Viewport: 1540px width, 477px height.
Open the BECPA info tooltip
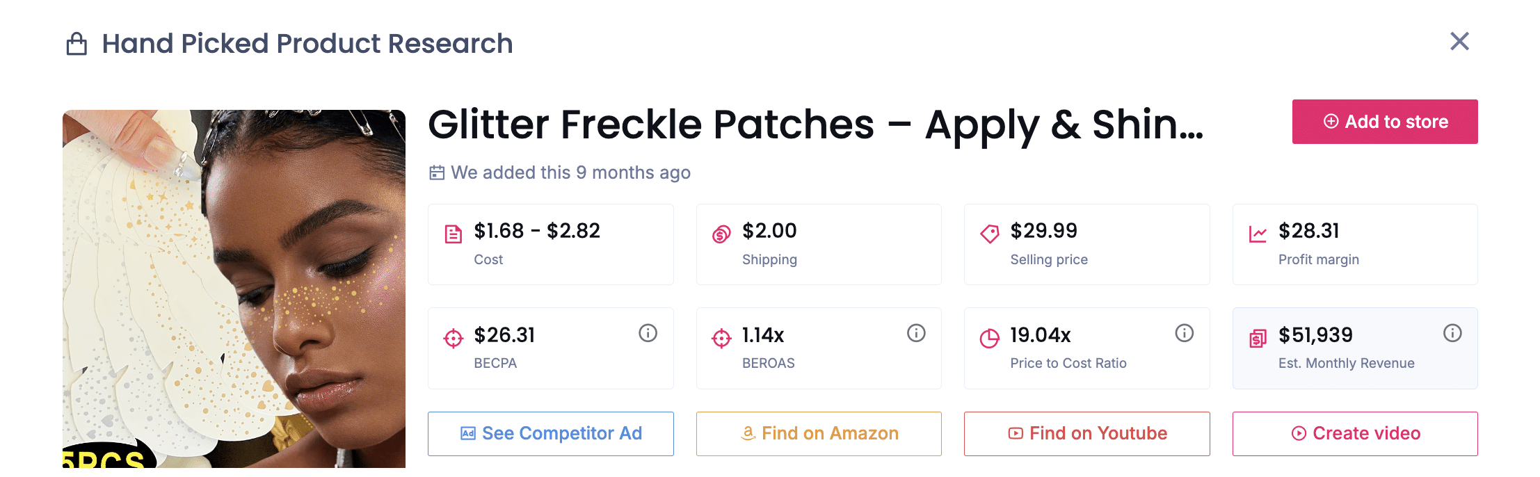click(x=648, y=333)
